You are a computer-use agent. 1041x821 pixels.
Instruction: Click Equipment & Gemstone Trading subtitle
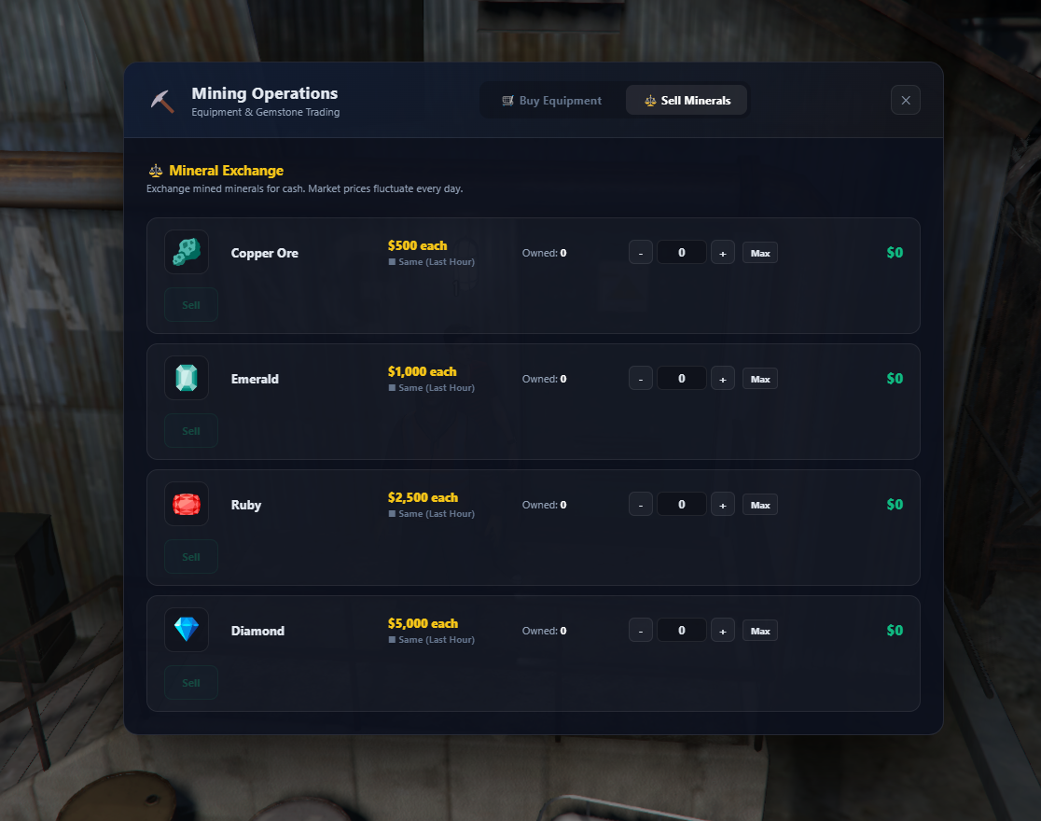click(x=266, y=112)
